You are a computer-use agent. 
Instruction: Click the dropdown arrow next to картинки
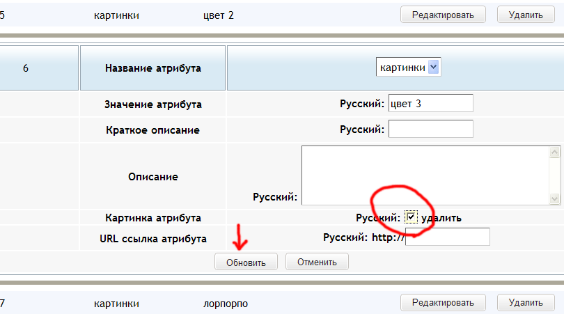[433, 67]
